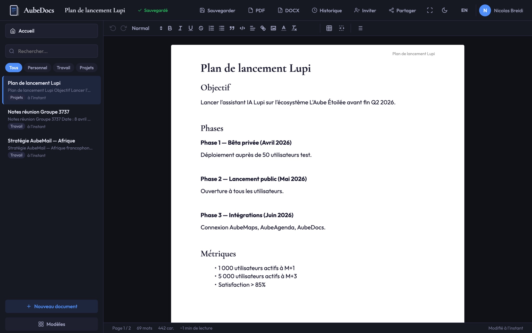Image resolution: width=532 pixels, height=333 pixels.
Task: Click the main title heading in the page
Action: pyautogui.click(x=255, y=68)
